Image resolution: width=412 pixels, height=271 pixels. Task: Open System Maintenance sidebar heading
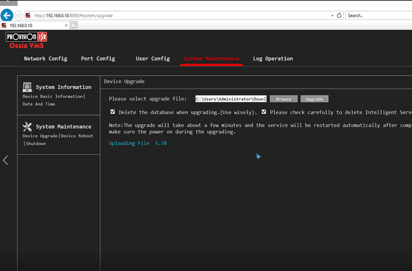[64, 127]
